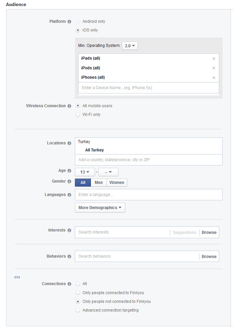
Task: Click the info icon beside Wireless Connection
Action: click(x=69, y=106)
